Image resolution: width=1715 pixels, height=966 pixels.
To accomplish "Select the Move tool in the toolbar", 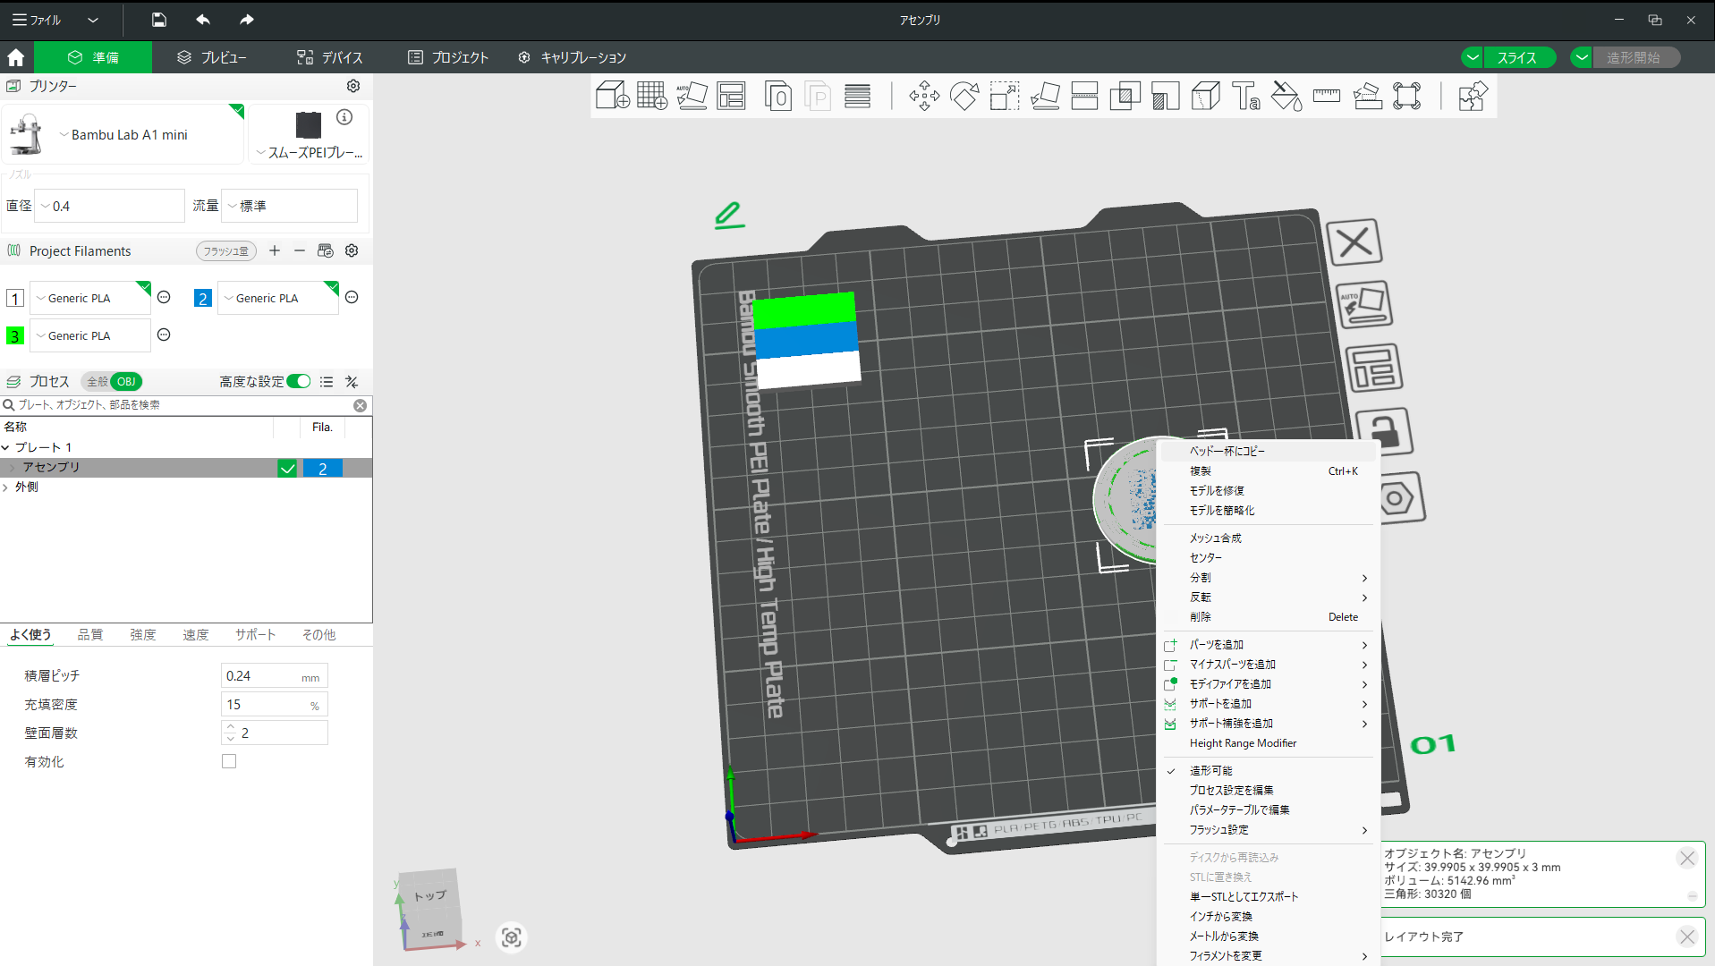I will click(924, 96).
